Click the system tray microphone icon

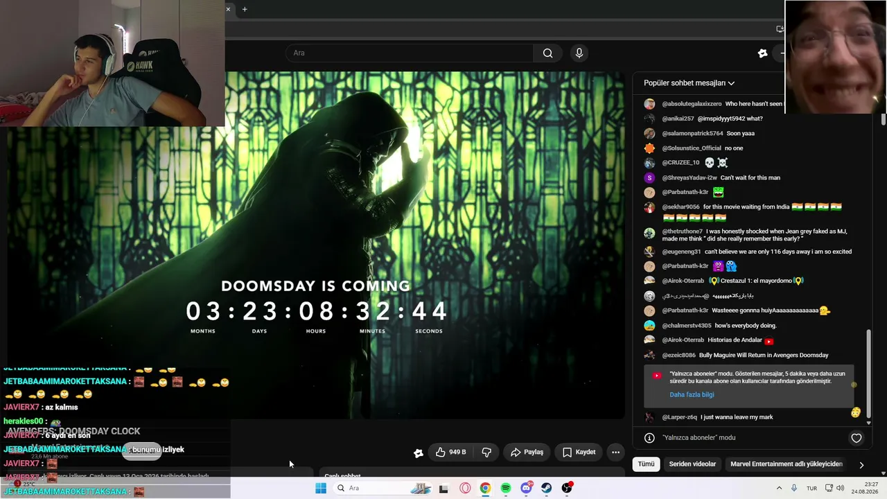click(794, 488)
